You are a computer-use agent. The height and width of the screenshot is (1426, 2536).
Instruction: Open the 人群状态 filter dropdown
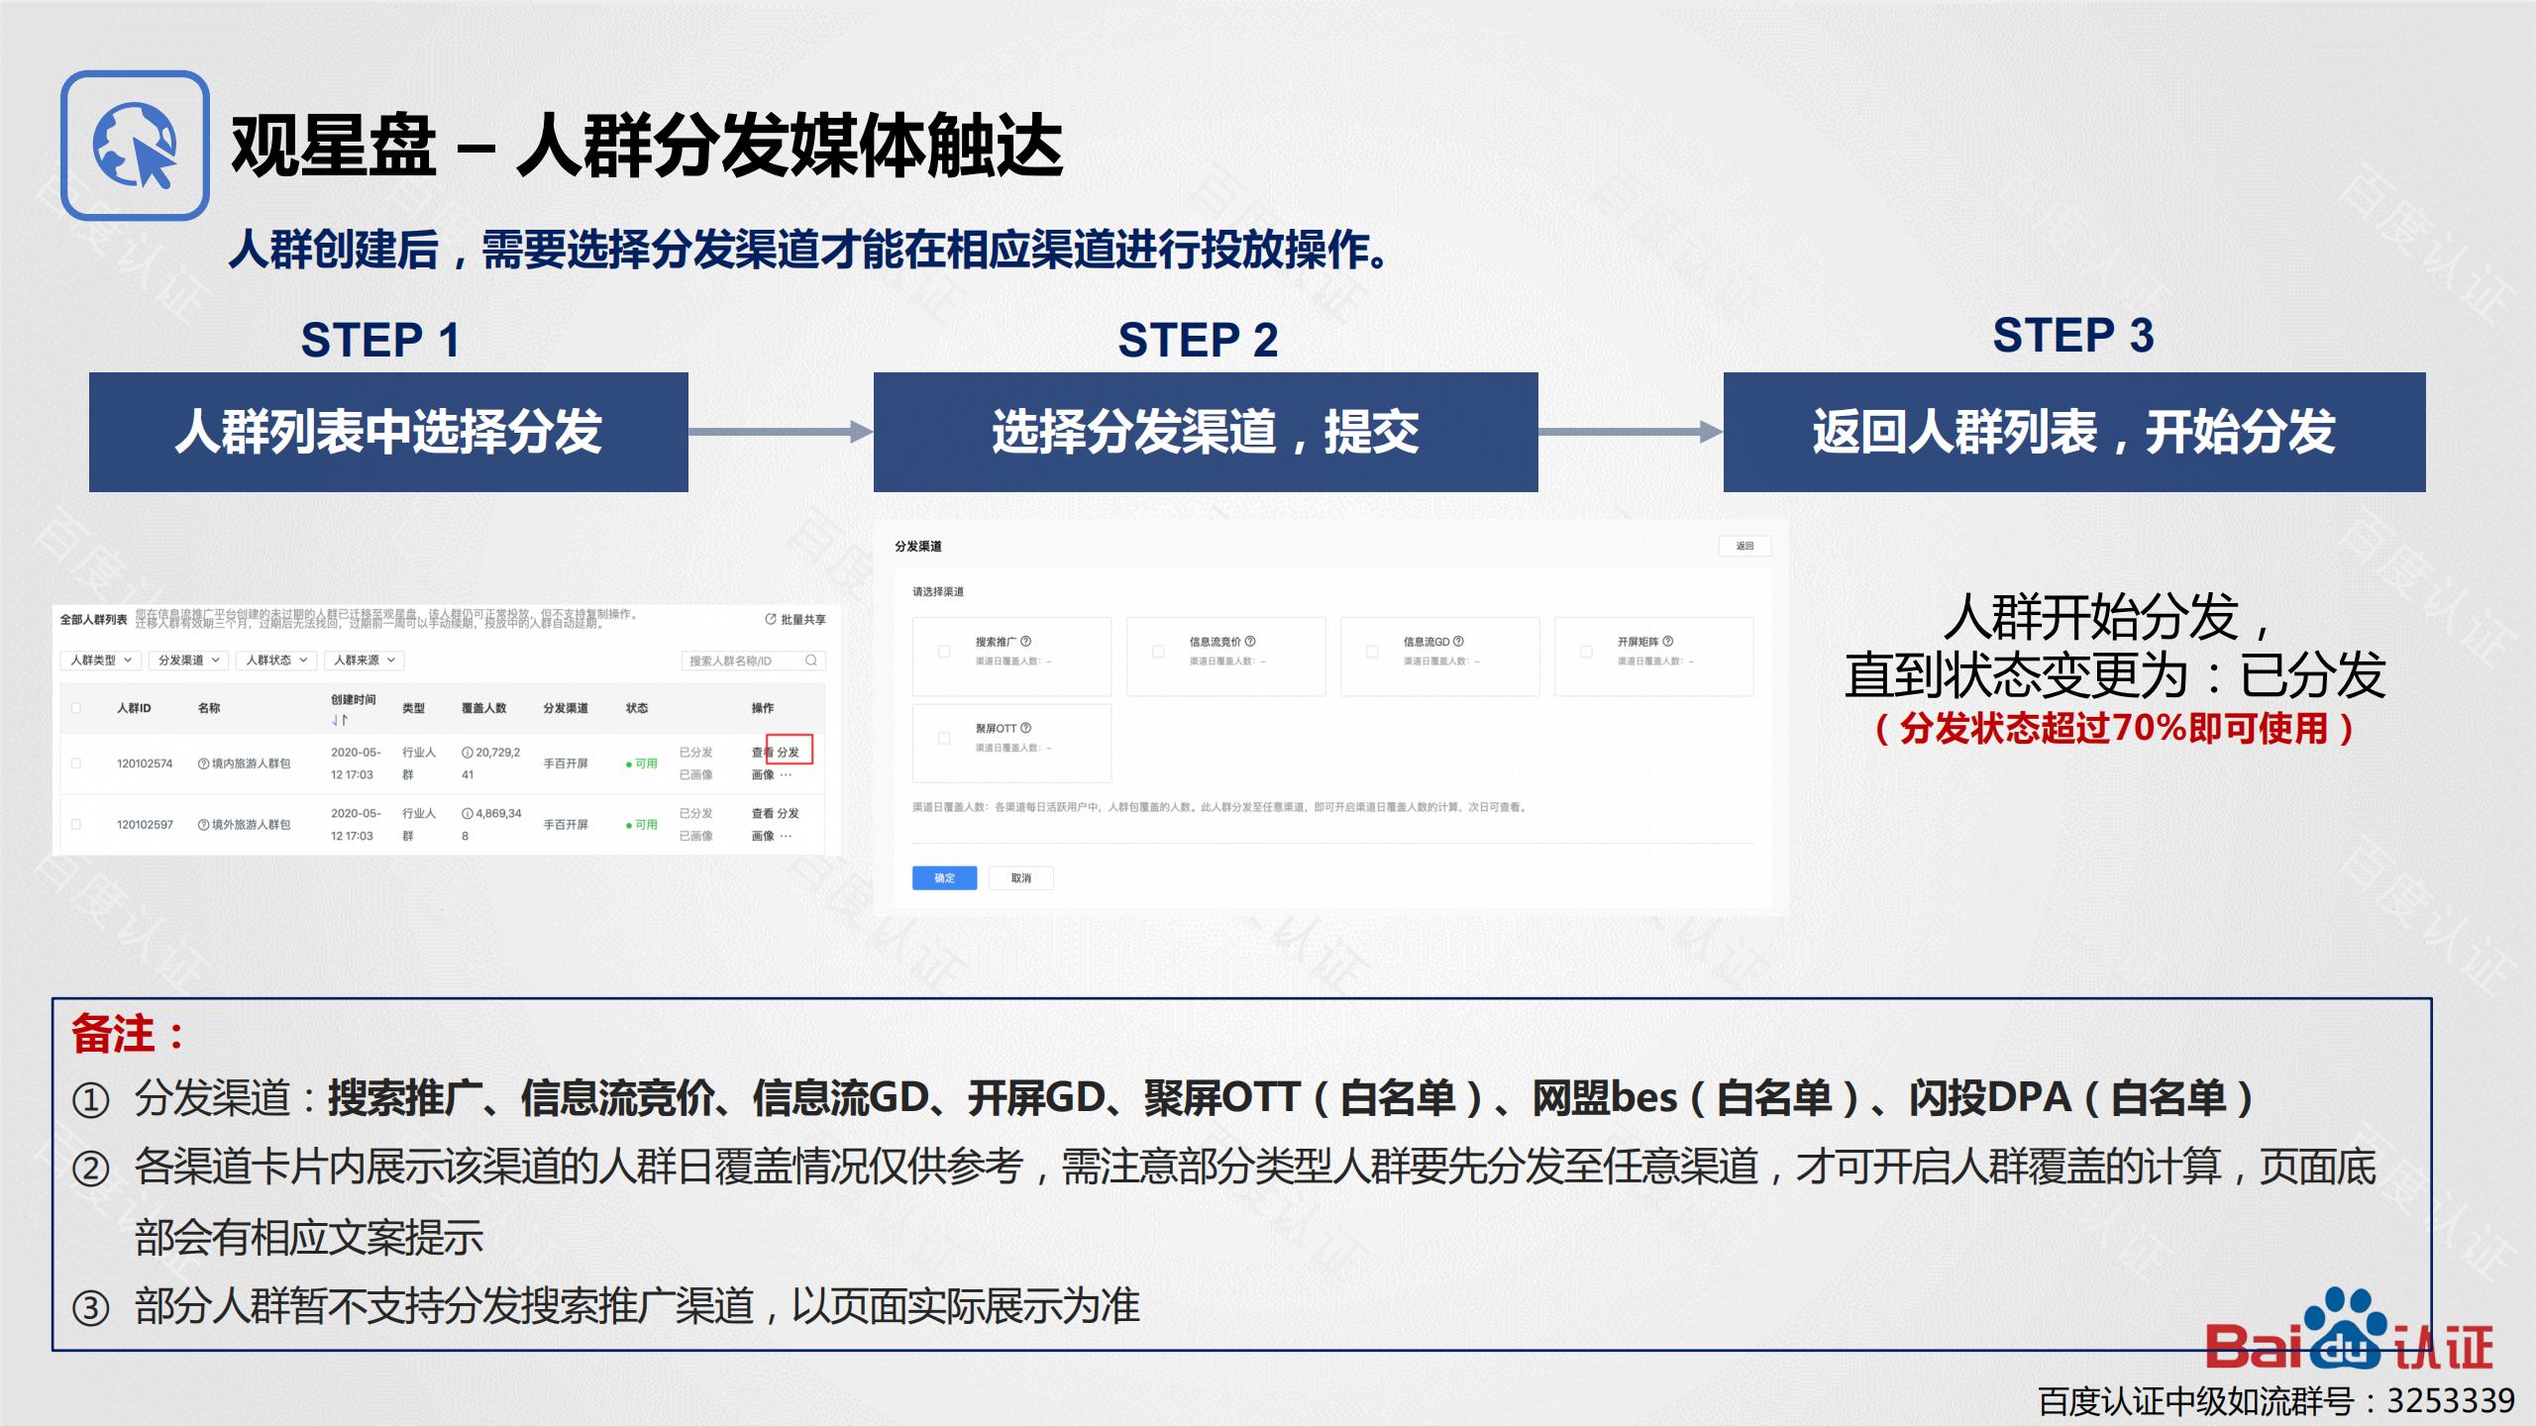[x=277, y=661]
